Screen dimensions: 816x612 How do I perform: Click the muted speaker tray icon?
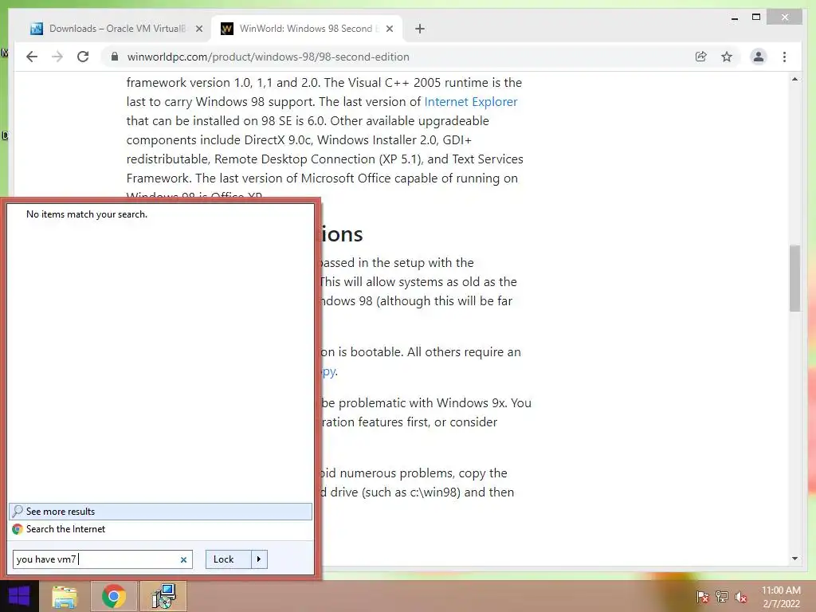point(741,597)
